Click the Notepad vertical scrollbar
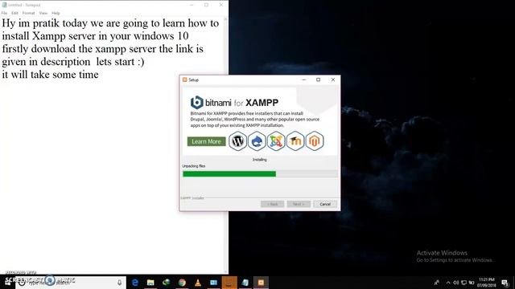 coord(225,144)
